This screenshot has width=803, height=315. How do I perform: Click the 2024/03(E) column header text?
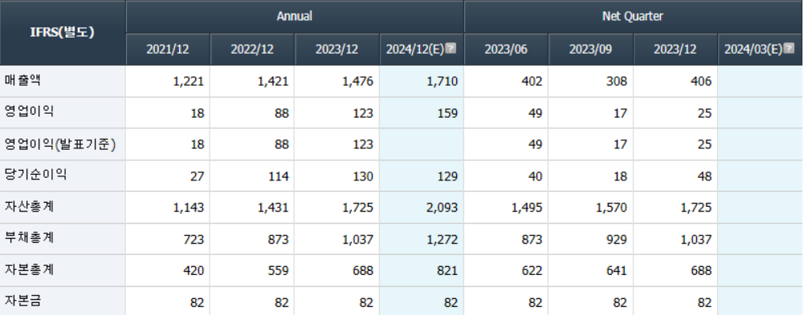coord(754,50)
